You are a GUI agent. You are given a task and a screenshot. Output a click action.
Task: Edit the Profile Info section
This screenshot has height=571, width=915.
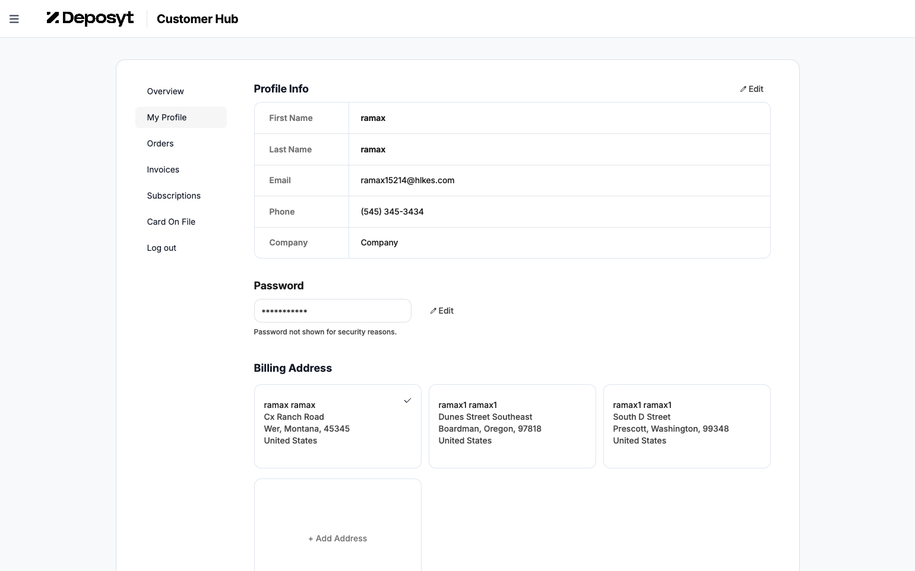[x=752, y=89]
